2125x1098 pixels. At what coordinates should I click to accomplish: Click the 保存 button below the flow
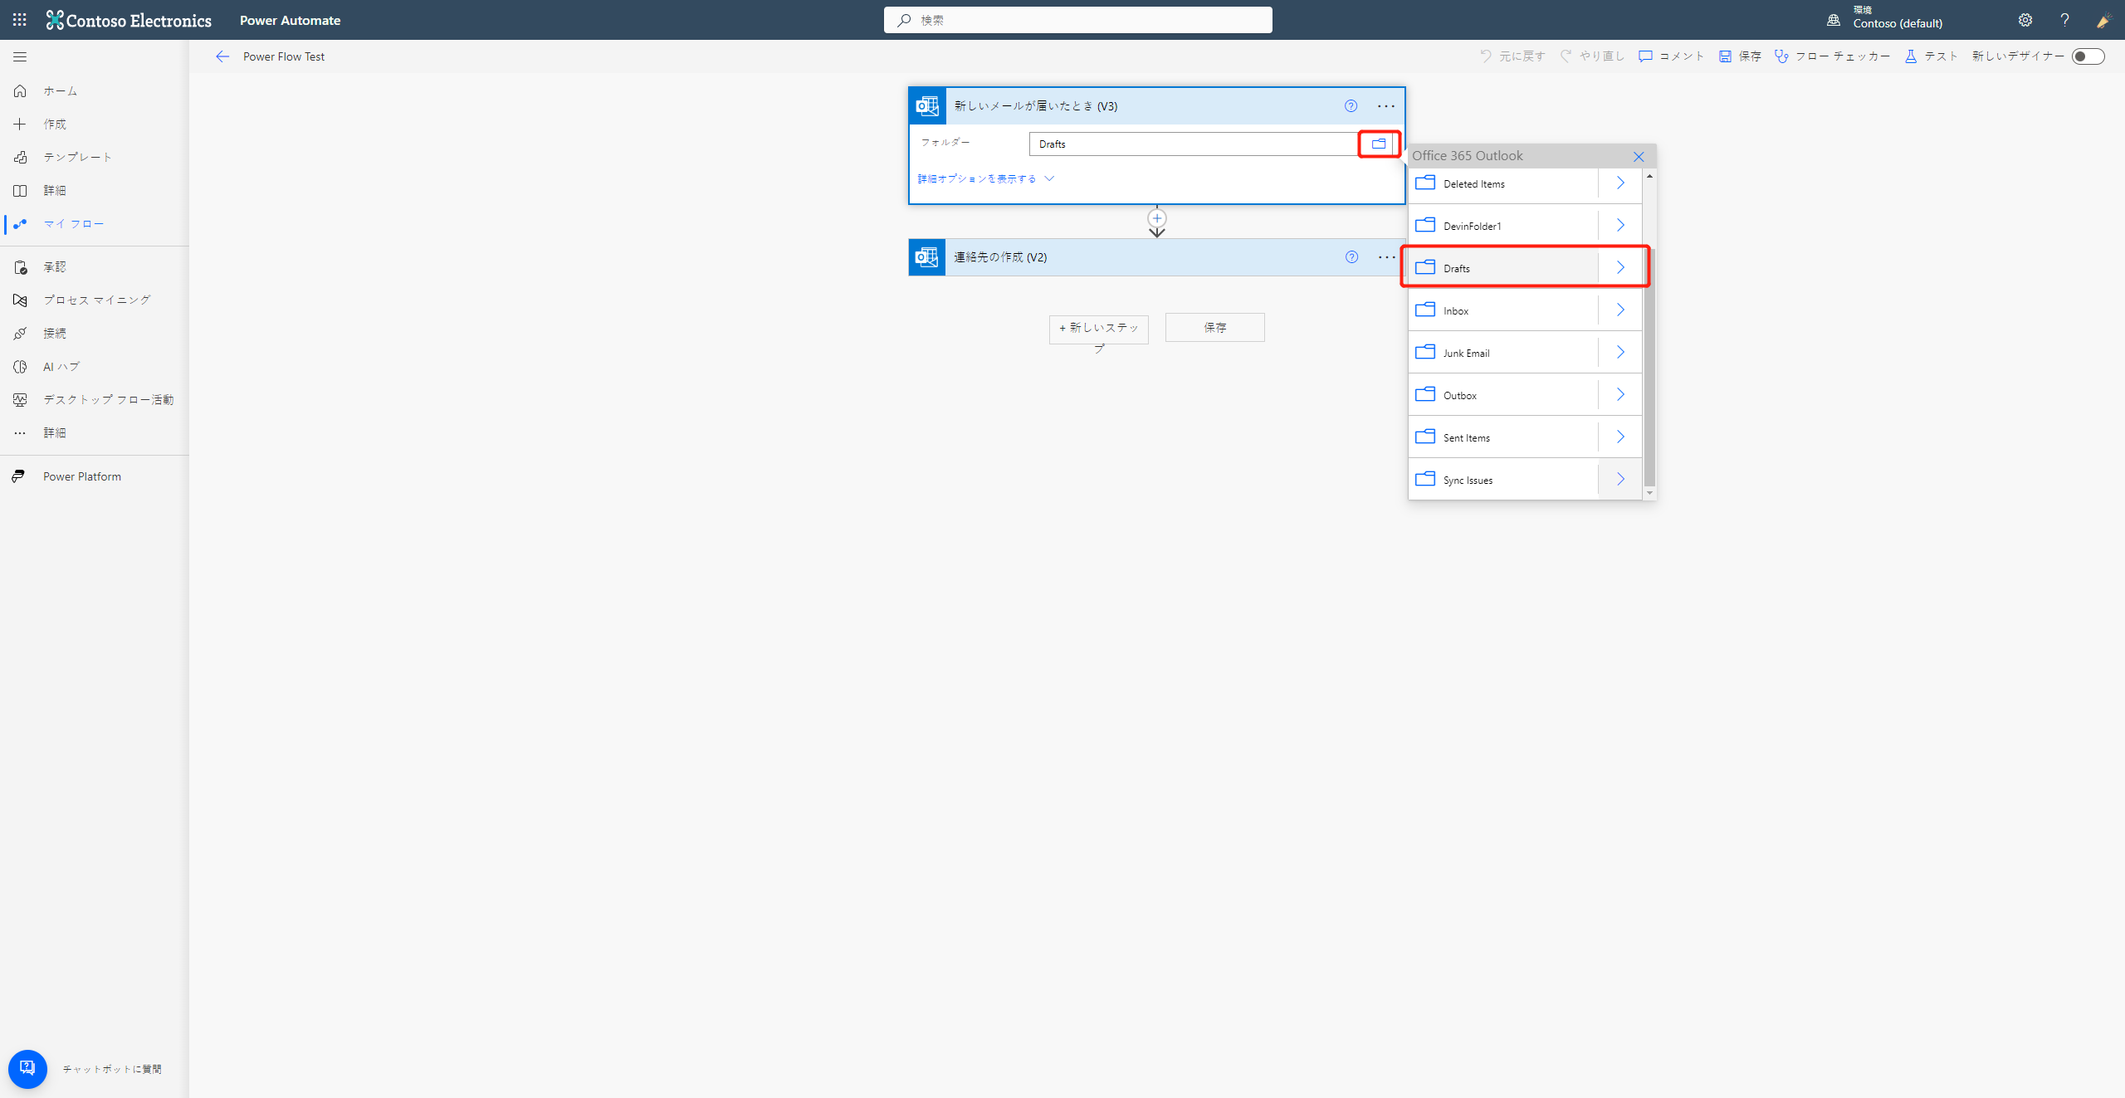pos(1214,328)
